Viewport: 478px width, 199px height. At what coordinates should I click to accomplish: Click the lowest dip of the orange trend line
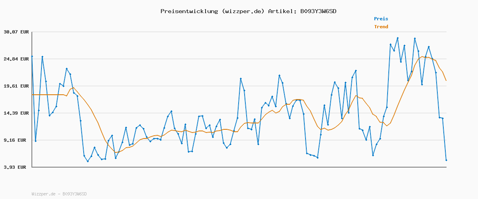116,152
